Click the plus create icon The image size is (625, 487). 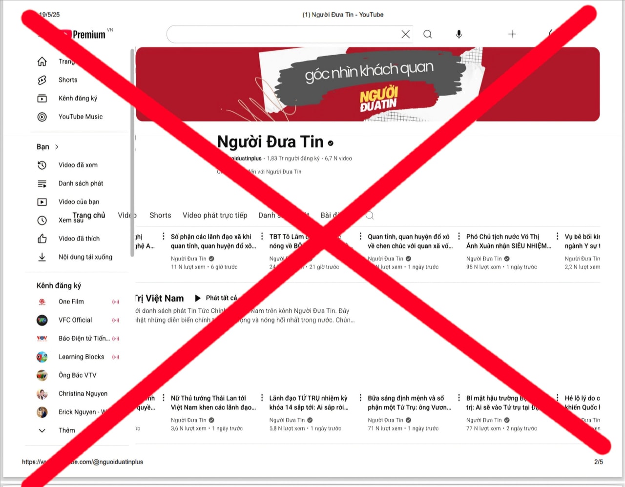point(512,34)
